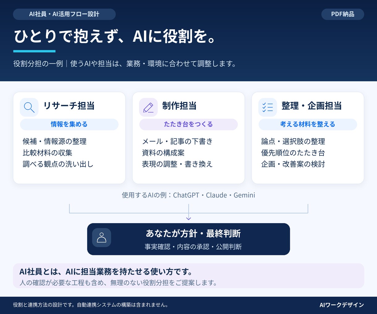Viewport: 377px width, 314px height.
Task: Click the あなたが方針・最終判断 heading
Action: pyautogui.click(x=193, y=233)
